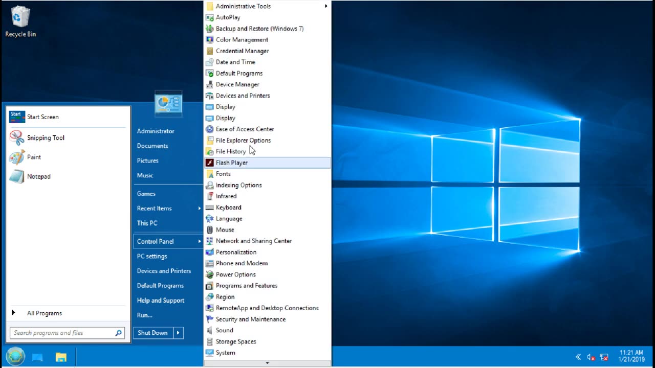Open the Paint icon
Screen dimensions: 655x368
tap(17, 157)
